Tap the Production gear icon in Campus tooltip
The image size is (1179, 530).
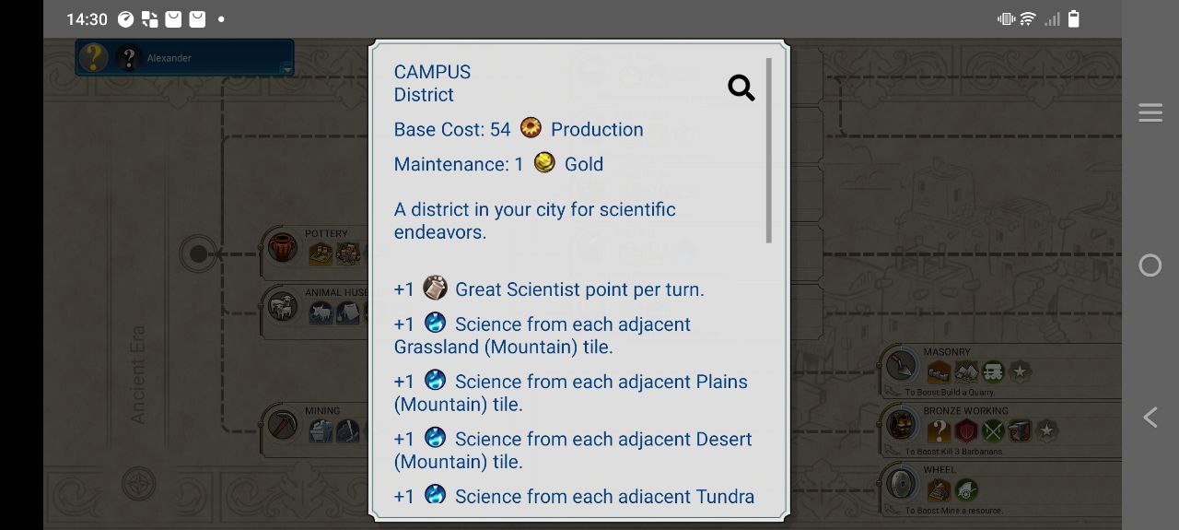(531, 128)
